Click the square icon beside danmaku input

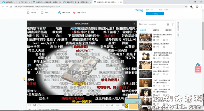tap(34, 110)
